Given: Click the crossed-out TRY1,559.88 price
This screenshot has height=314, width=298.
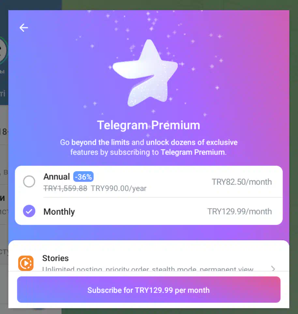Looking at the screenshot, I should [65, 188].
